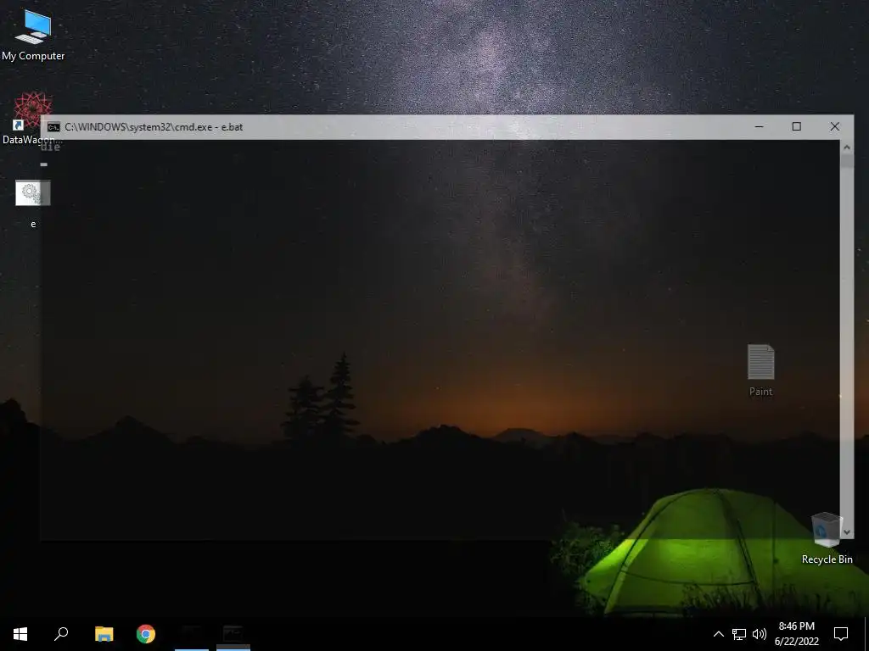The width and height of the screenshot is (869, 651).
Task: Click the cmd window scrollbar thumb
Action: point(846,161)
